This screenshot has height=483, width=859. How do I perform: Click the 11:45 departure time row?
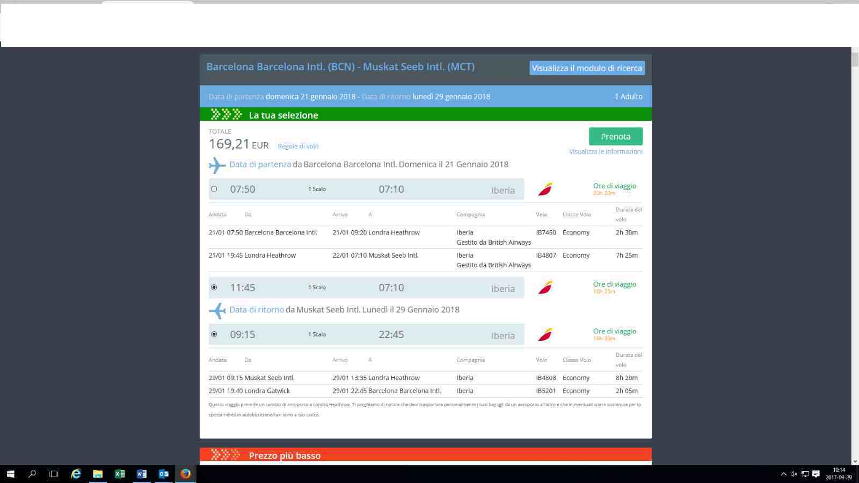click(x=366, y=288)
